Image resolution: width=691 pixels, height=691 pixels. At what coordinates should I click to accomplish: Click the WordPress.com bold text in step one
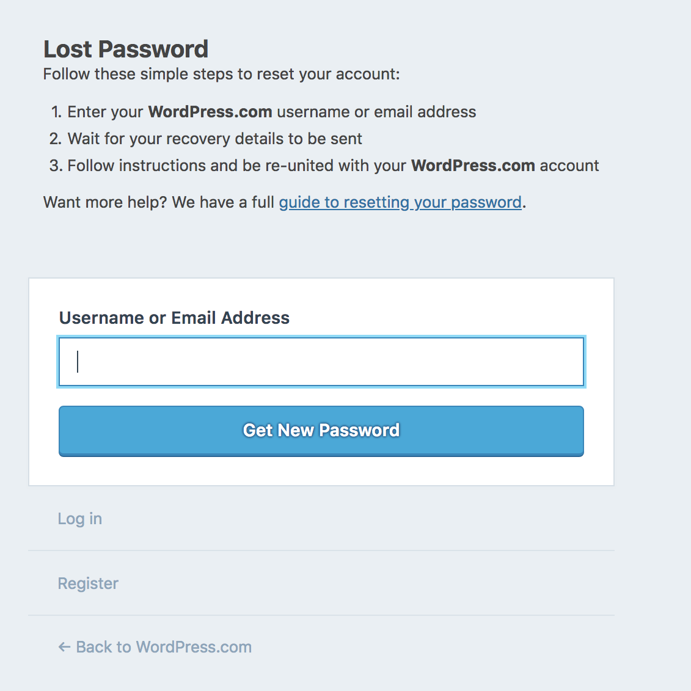click(x=210, y=112)
